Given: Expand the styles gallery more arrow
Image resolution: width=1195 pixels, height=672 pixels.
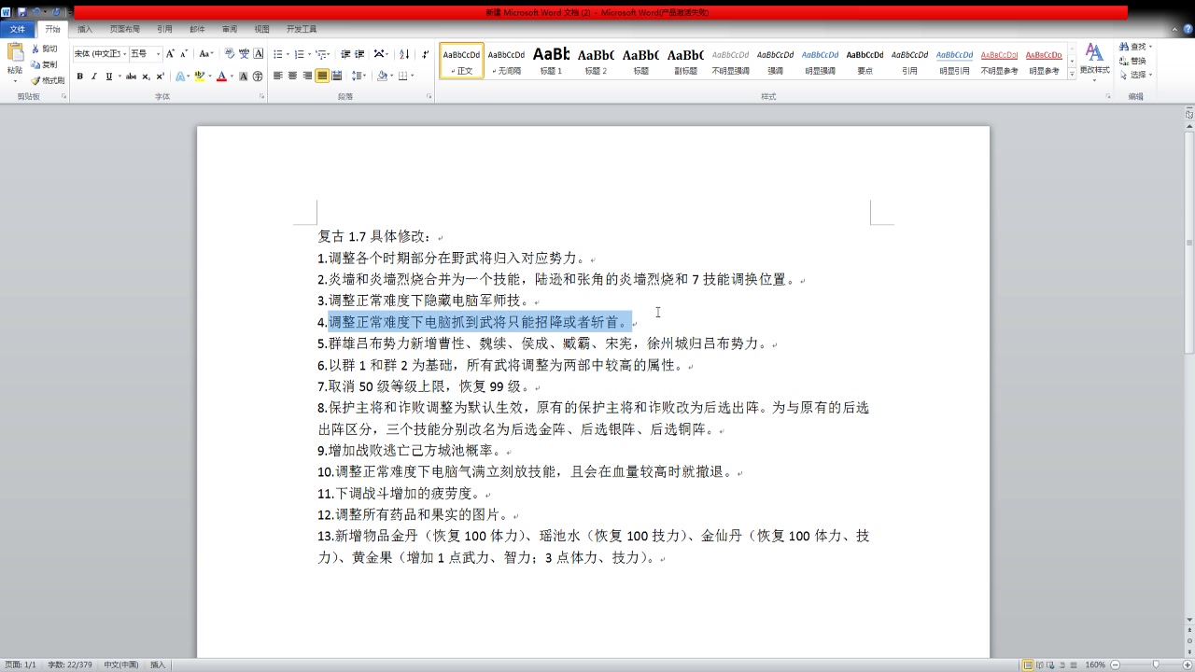Looking at the screenshot, I should (1072, 73).
